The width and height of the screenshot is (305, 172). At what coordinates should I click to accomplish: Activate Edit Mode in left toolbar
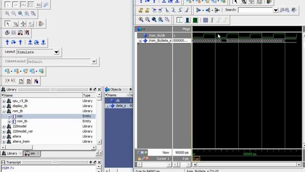point(31,24)
